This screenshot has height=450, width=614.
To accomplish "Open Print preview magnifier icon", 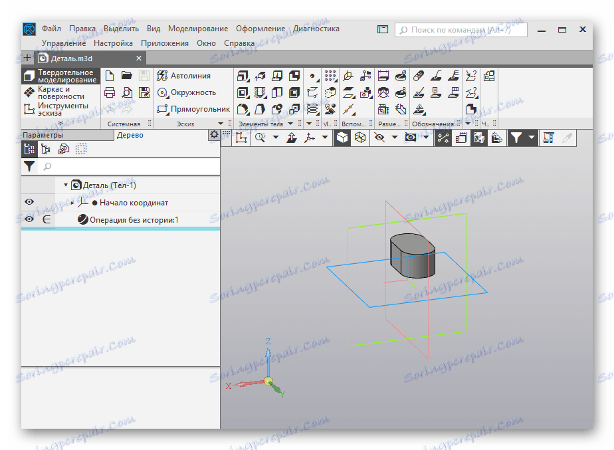I will 126,93.
